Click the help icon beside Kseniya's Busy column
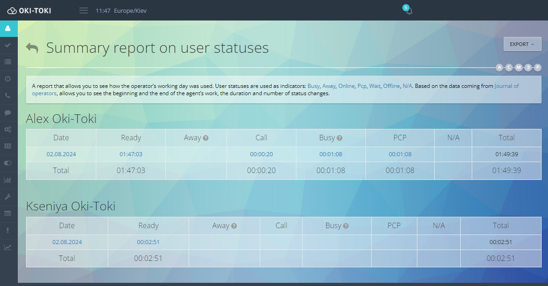The height and width of the screenshot is (286, 548). (346, 226)
